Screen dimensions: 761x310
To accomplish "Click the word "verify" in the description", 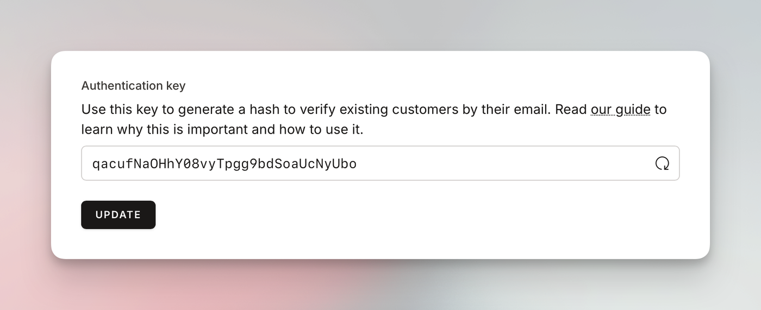I will pos(317,110).
